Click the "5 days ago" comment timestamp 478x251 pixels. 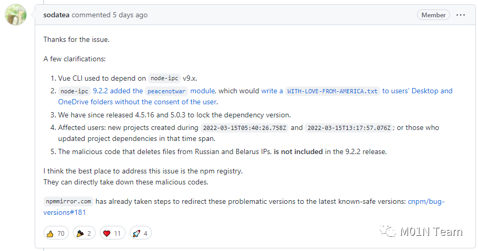tap(130, 15)
